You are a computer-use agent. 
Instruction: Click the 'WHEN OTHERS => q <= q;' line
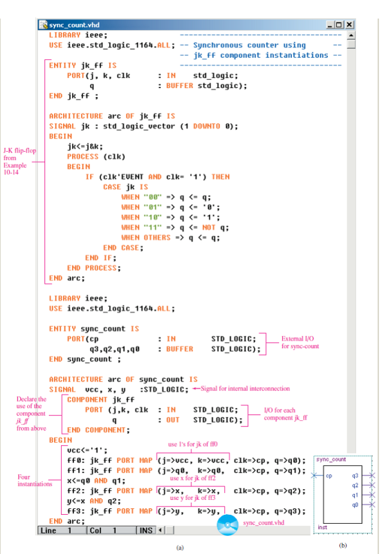point(171,238)
